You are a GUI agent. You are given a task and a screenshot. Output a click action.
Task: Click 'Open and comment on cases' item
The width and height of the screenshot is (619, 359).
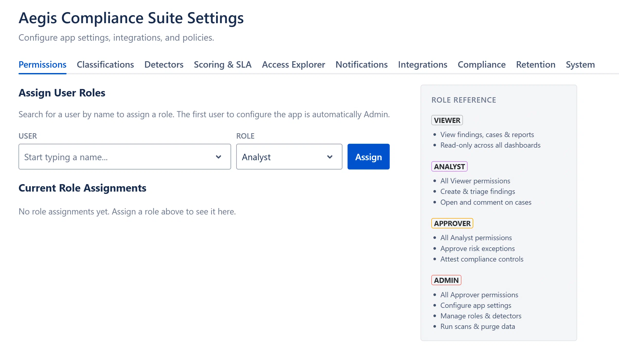tap(486, 202)
